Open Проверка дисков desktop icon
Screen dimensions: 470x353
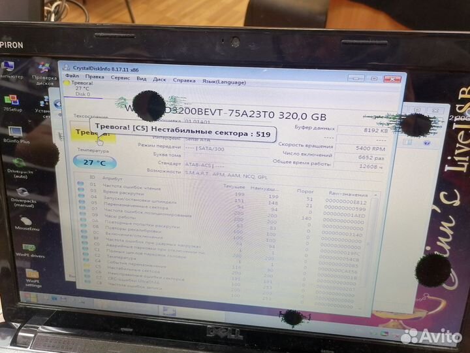44,74
